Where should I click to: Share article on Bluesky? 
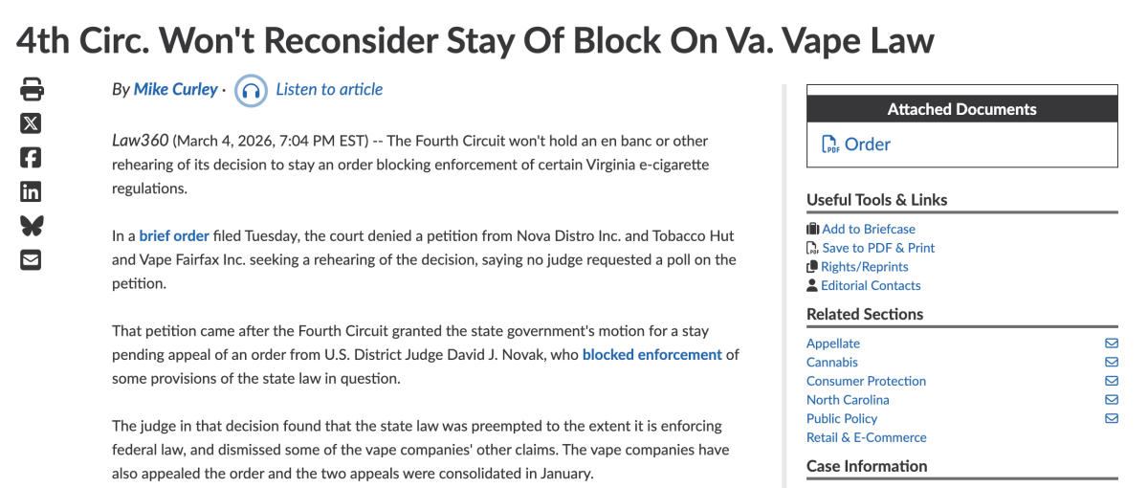[x=32, y=226]
